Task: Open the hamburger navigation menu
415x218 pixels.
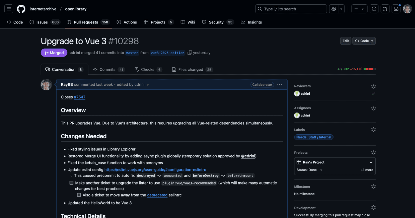Action: click(x=9, y=9)
